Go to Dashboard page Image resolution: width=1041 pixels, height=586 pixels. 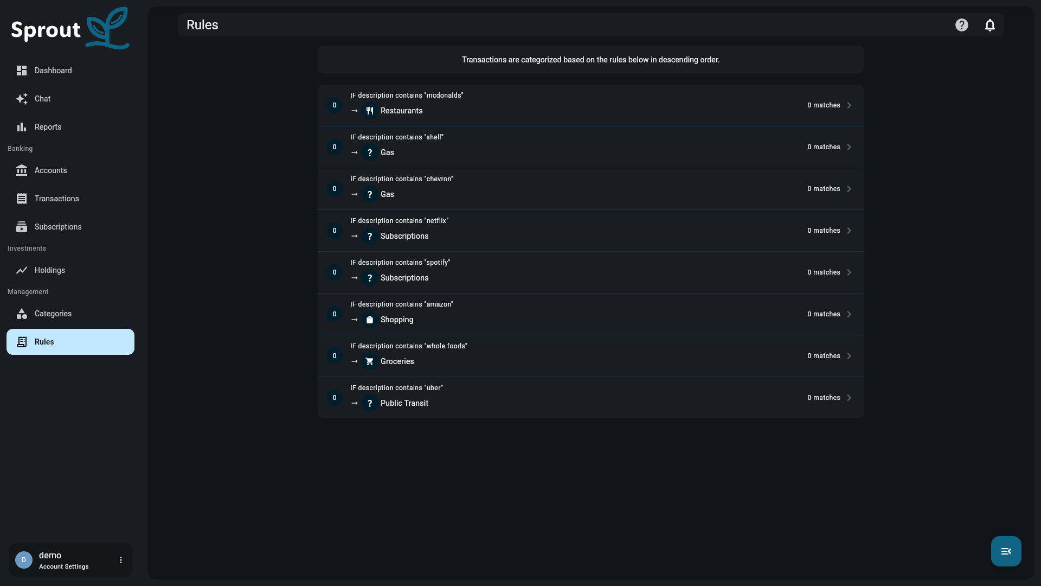tap(70, 71)
